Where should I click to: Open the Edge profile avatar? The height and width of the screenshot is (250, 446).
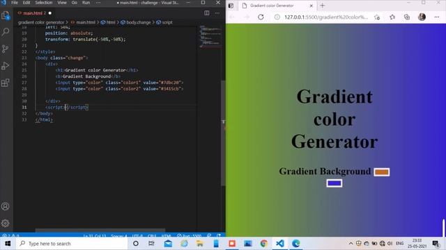[422, 17]
